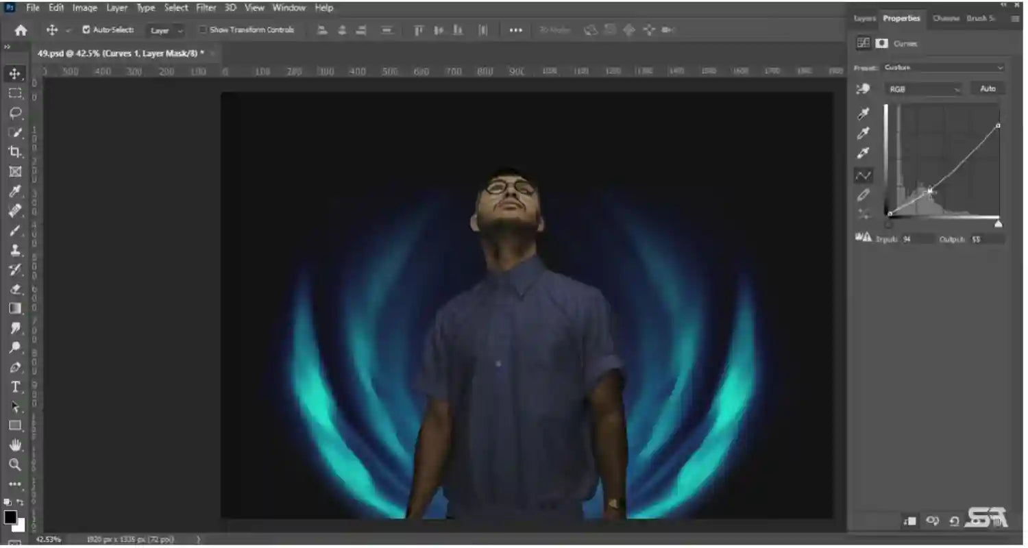Open the align and distribute more options
This screenshot has width=1028, height=548.
point(516,30)
